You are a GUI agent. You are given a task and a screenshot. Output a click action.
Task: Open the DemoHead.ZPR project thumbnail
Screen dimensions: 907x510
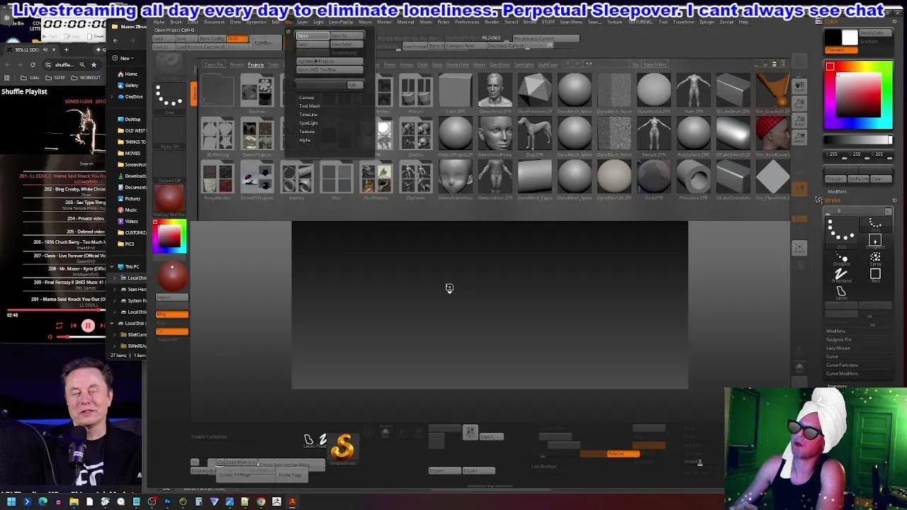click(495, 91)
